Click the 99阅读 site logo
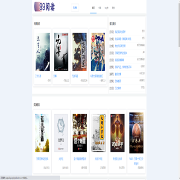The height and width of the screenshot is (180, 180). [44, 6]
